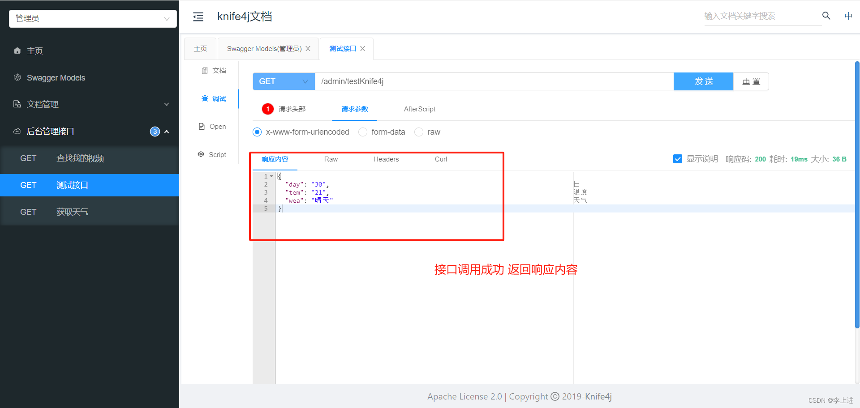Viewport: 860px width, 408px height.
Task: Select x-www-form-urlencoded radio option
Action: pos(257,132)
